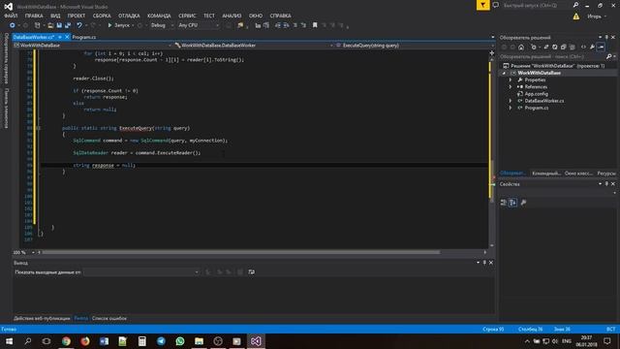Screen dimensions: 620x349
Task: Open Firefox from the taskbar
Action: 85,341
